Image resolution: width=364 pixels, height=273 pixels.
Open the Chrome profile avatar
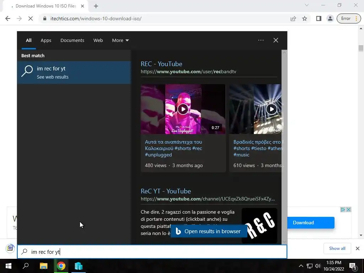[x=330, y=18]
